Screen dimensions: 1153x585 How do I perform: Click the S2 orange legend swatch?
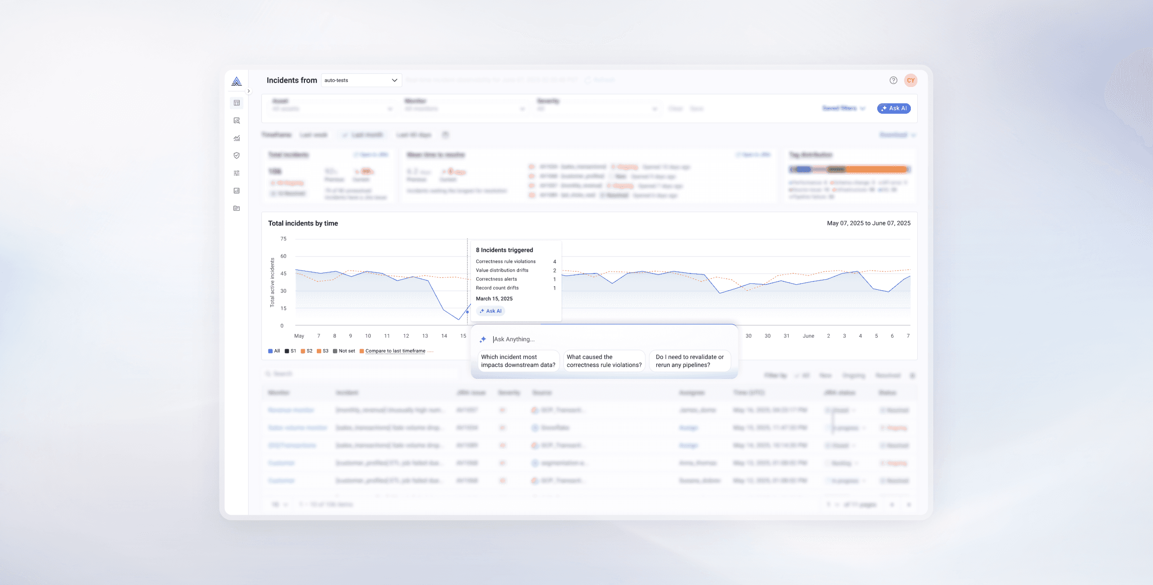[303, 351]
